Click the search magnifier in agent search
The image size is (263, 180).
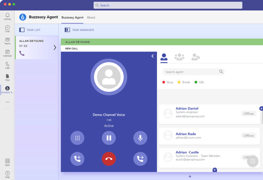(221, 72)
